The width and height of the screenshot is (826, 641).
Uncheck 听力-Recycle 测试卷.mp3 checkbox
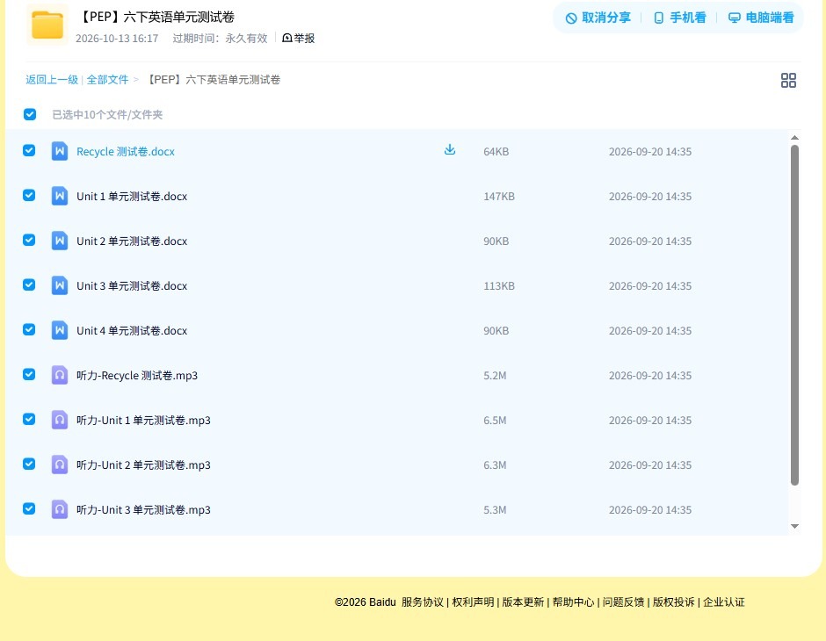pos(29,374)
